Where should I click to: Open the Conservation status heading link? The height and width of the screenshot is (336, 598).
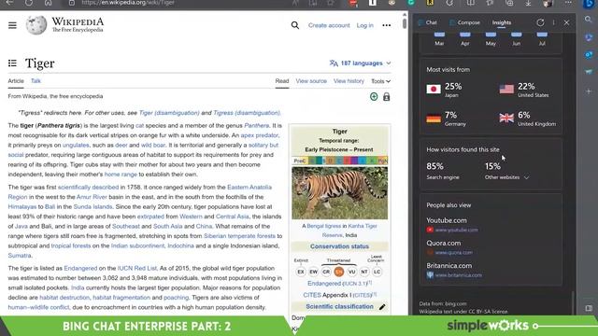pos(339,246)
